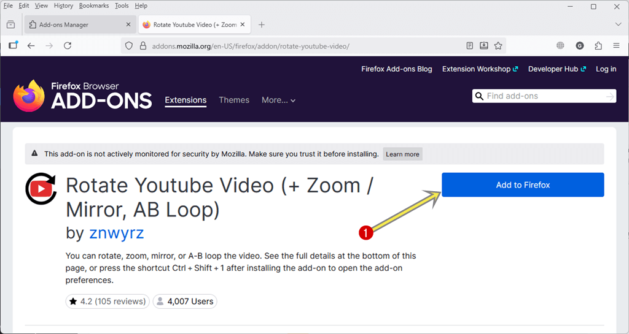Screen dimensions: 629x334
Task: Click the save page download icon in address bar
Action: coord(484,45)
